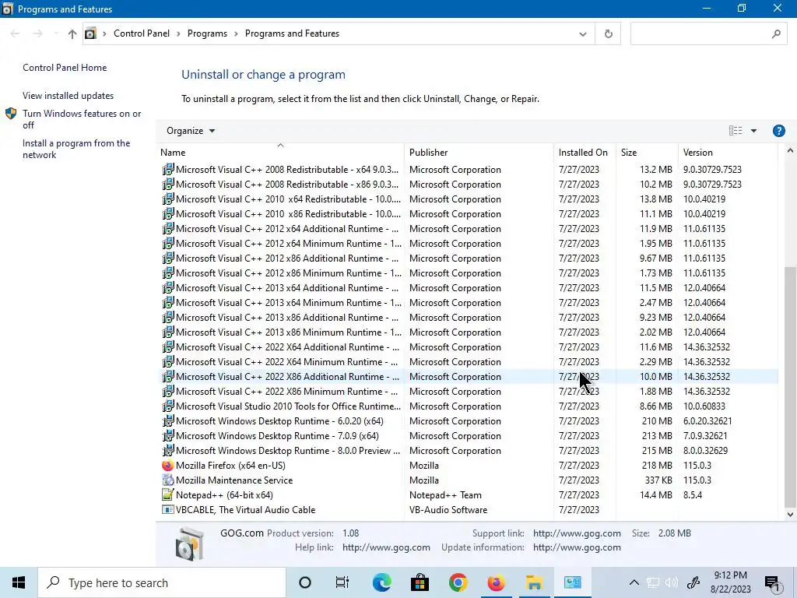Click the scrollbar down arrow
The height and width of the screenshot is (598, 797).
click(790, 514)
